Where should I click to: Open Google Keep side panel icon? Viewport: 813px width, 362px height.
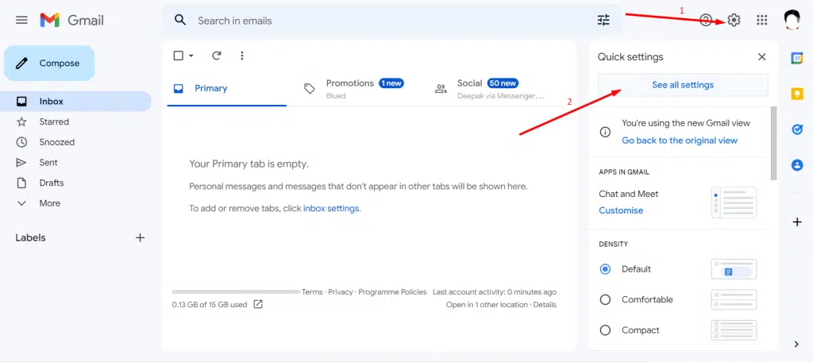797,94
